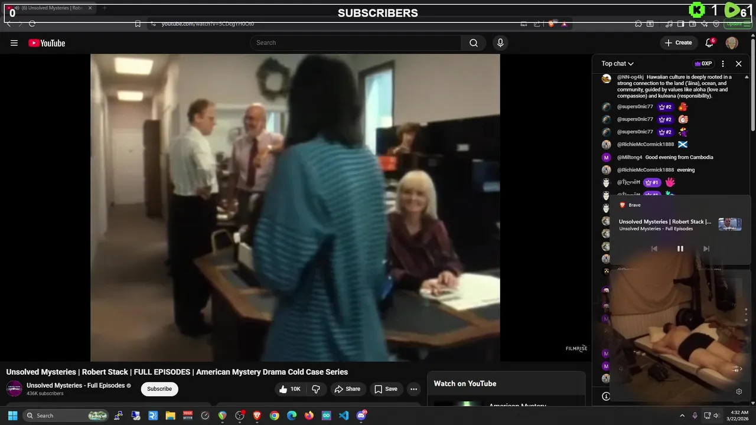The height and width of the screenshot is (425, 756).
Task: Select the Unsolved Mysteries browser tab
Action: [x=50, y=8]
